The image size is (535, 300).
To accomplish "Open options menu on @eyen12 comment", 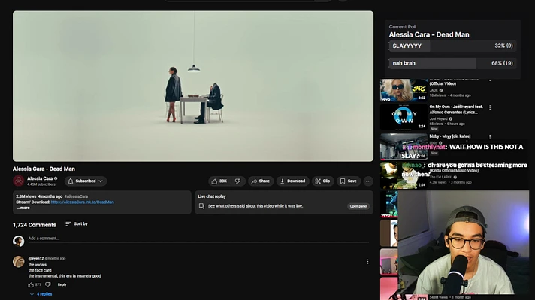I will (x=367, y=262).
